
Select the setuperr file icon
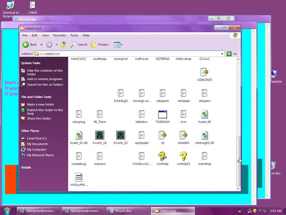click(x=204, y=93)
